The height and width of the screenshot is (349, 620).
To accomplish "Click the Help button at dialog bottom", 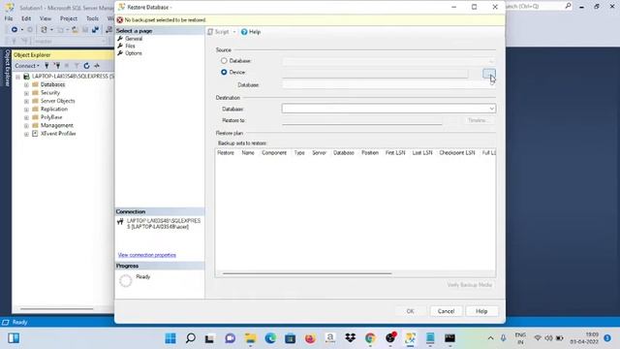I will 481,311.
